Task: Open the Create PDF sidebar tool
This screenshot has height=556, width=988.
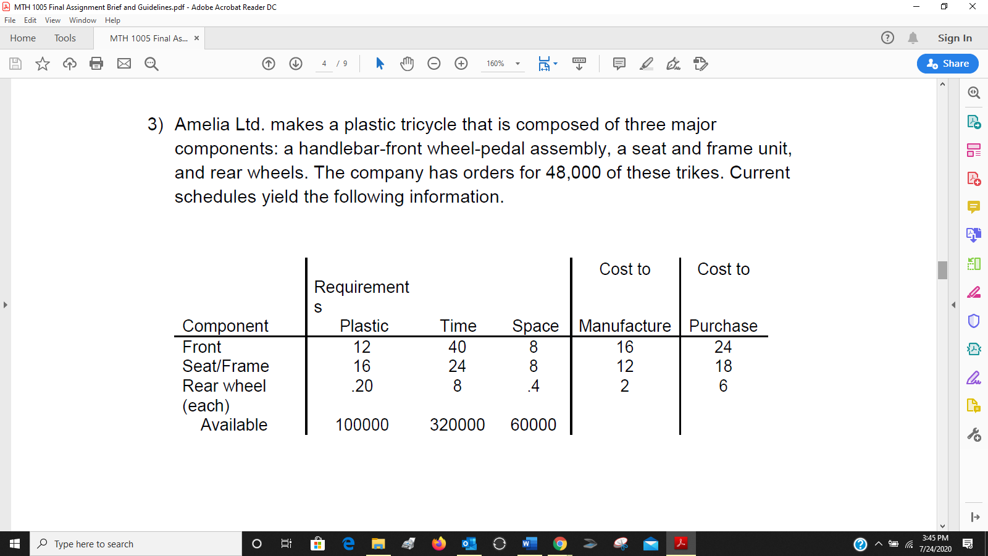Action: coord(974,179)
